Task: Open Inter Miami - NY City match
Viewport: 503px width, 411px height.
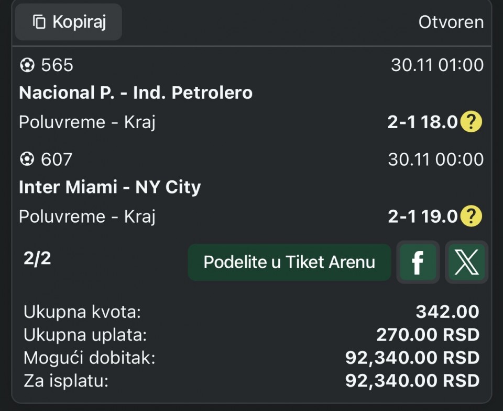Action: tap(110, 187)
